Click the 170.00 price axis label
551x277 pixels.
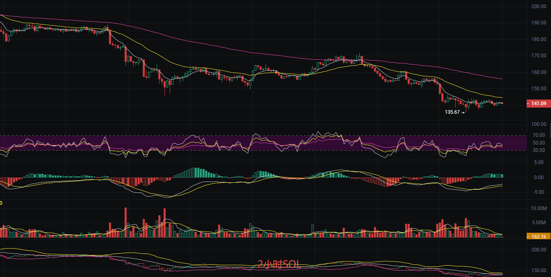(538, 56)
